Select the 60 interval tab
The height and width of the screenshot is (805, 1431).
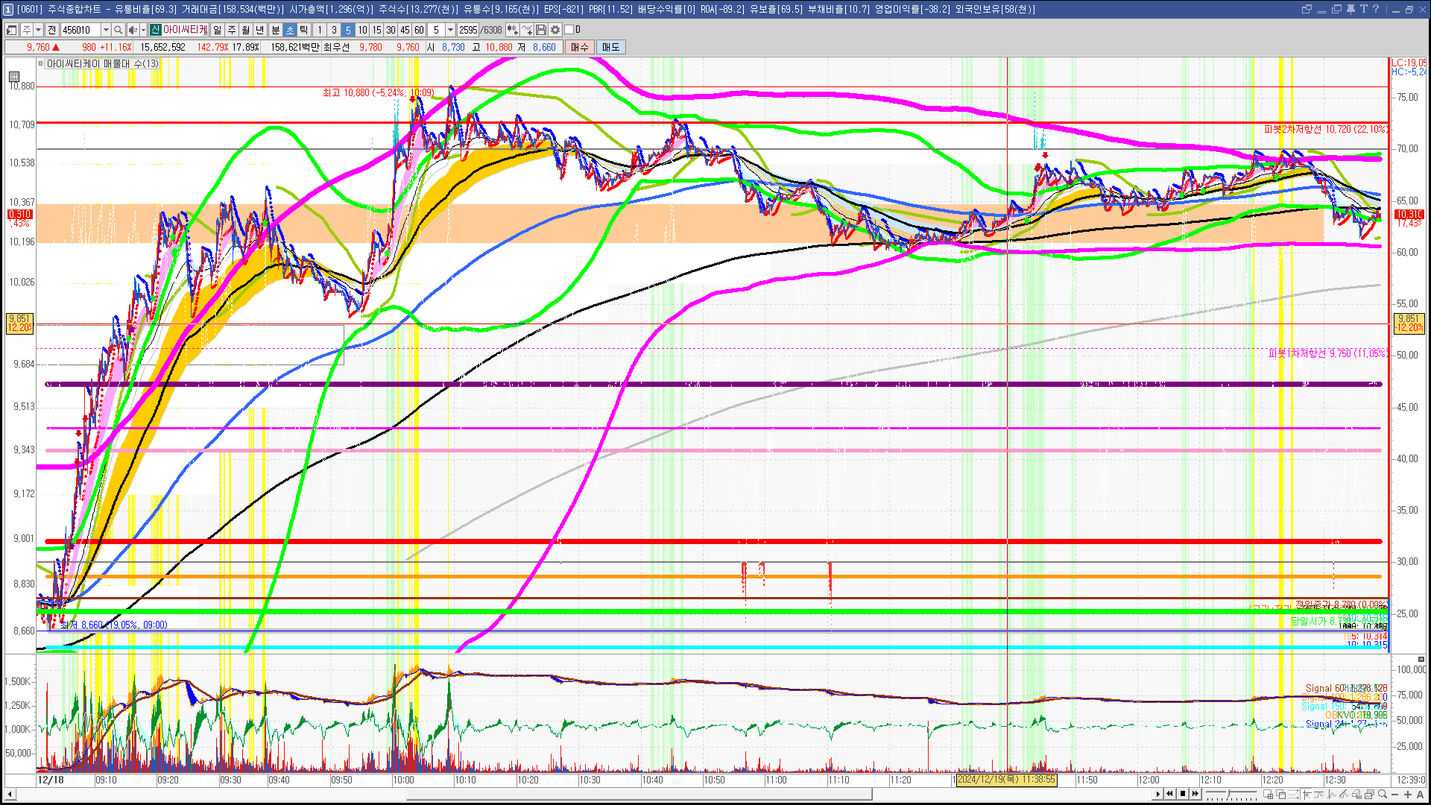[x=419, y=30]
